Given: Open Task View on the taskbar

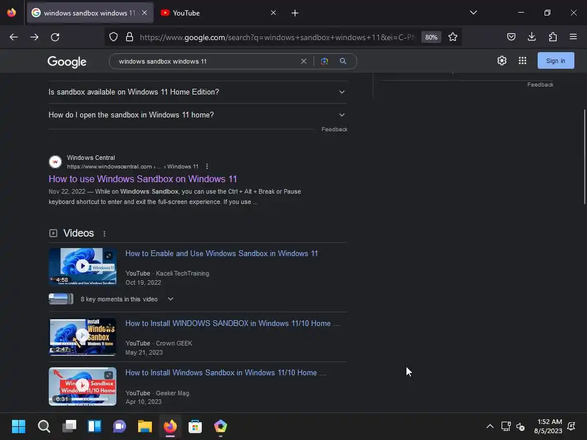Looking at the screenshot, I should [69, 426].
